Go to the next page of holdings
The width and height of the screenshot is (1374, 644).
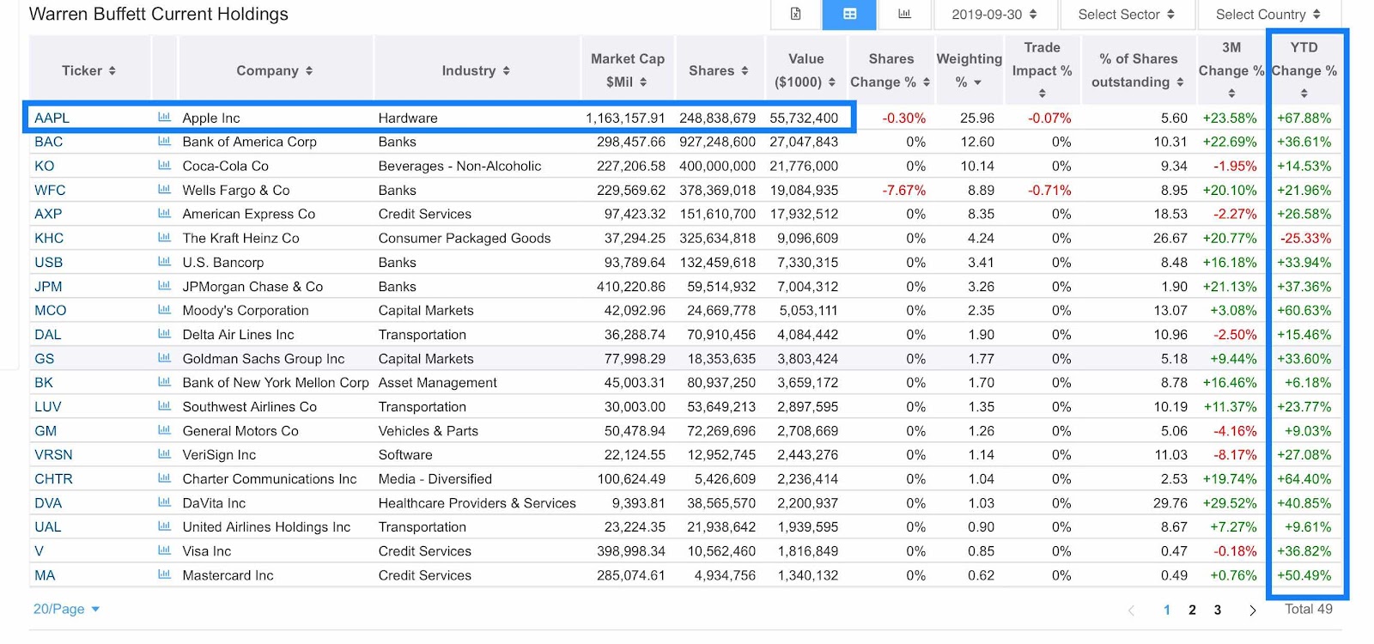[1253, 611]
